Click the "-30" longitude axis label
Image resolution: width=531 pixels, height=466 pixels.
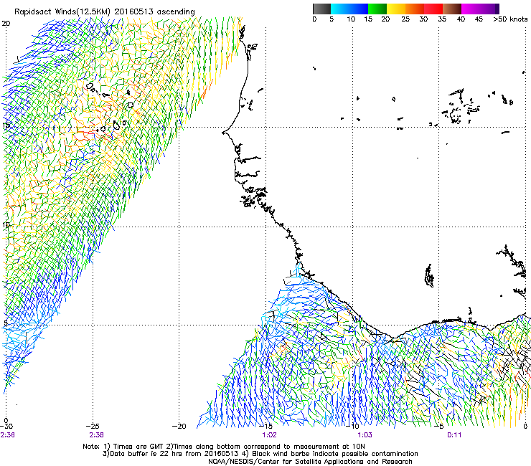click(x=6, y=427)
